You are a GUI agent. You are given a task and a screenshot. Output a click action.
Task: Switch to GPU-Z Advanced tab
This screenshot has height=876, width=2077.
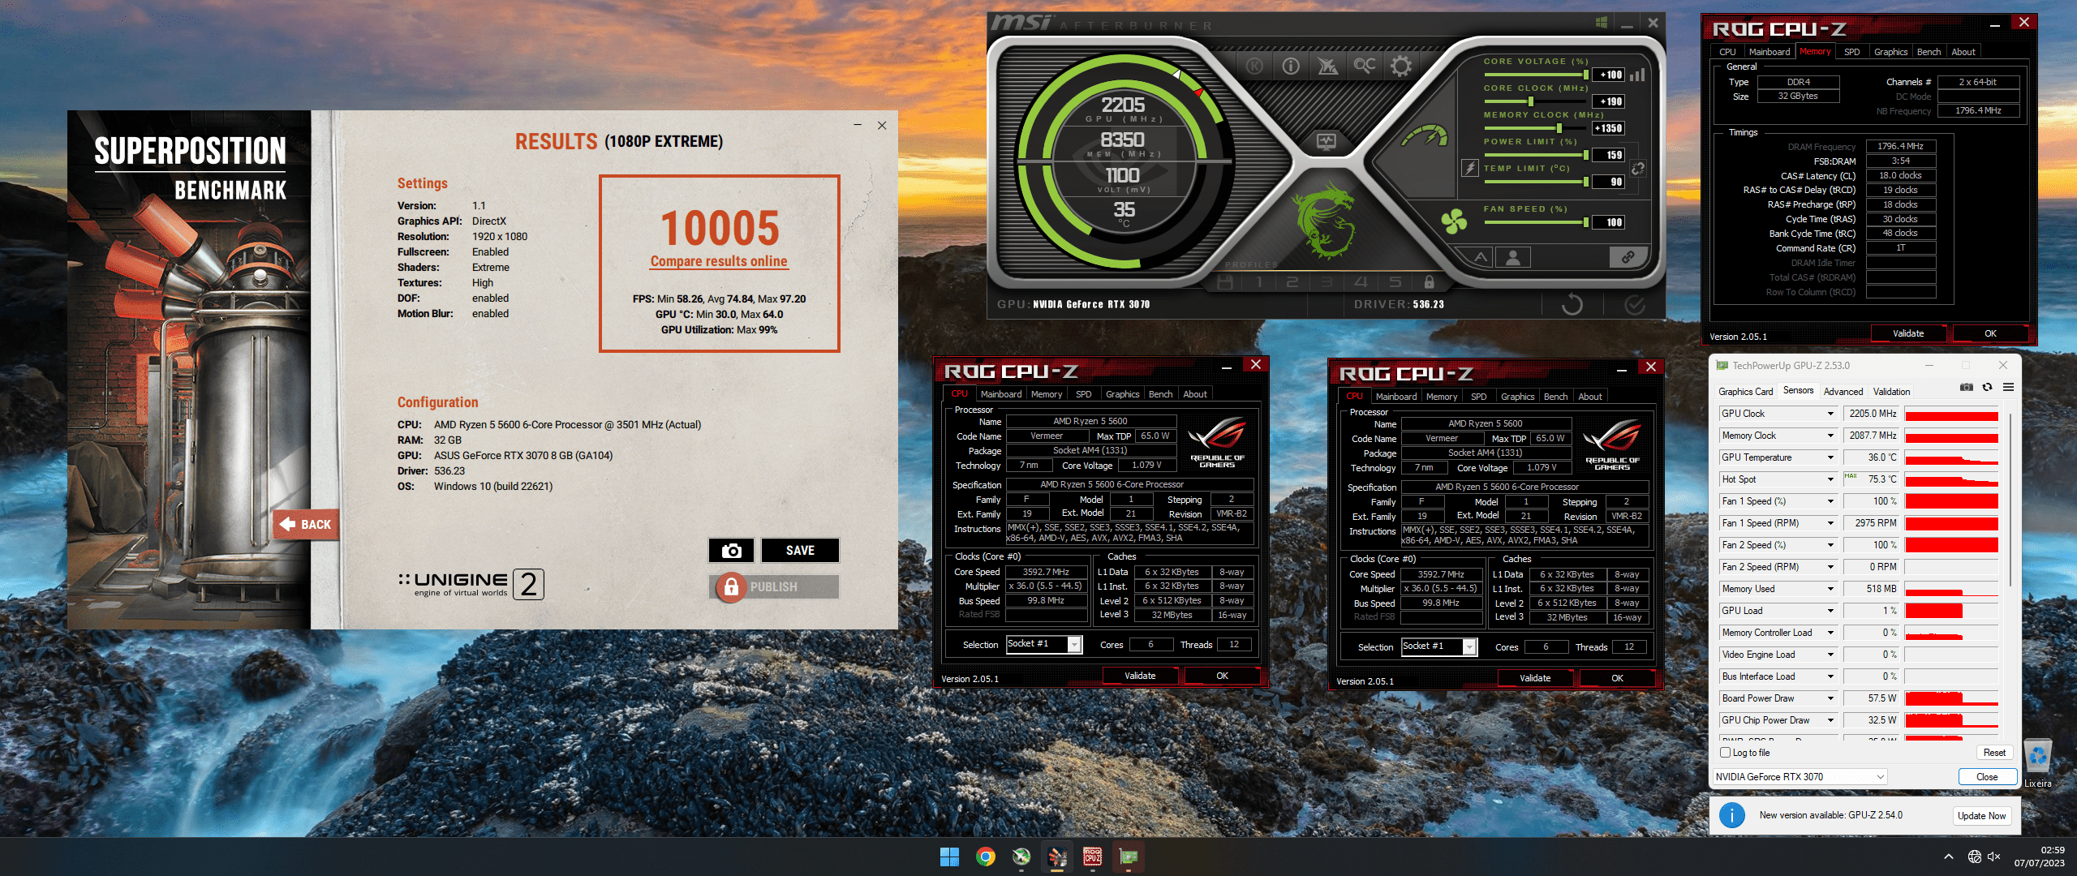pos(1843,391)
